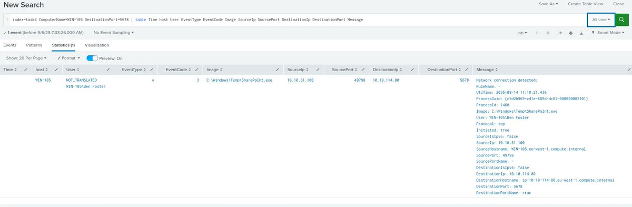
Task: Click the pencil edit icon for Time column
Action: click(25, 70)
